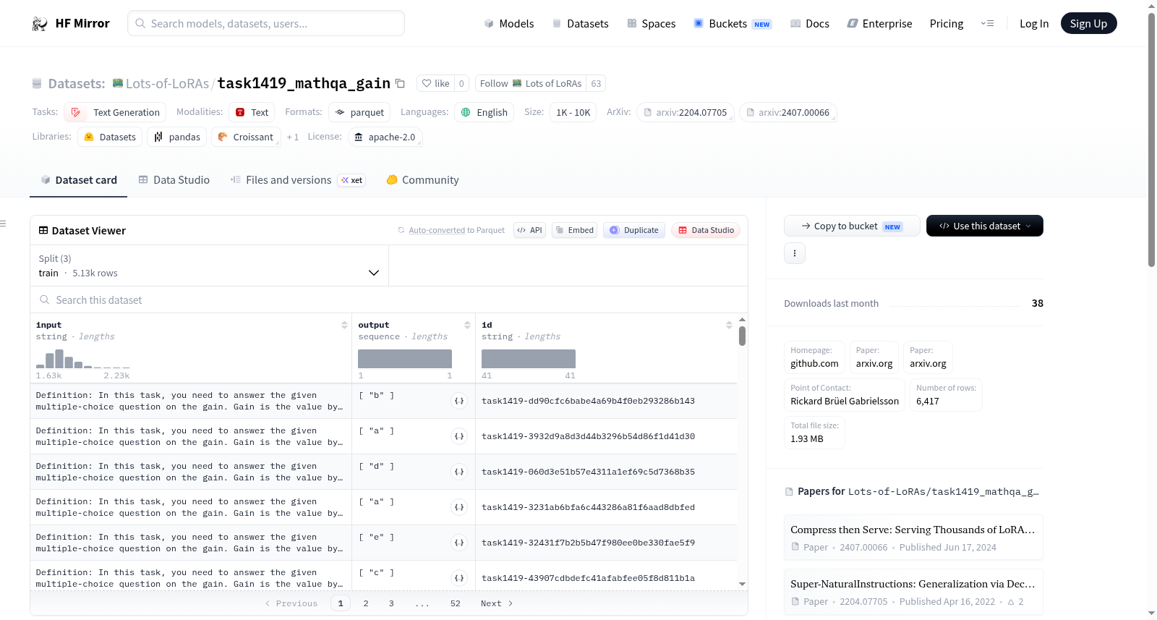Click the Duplicate button
Viewport: 1157px width, 620px height.
click(x=634, y=230)
